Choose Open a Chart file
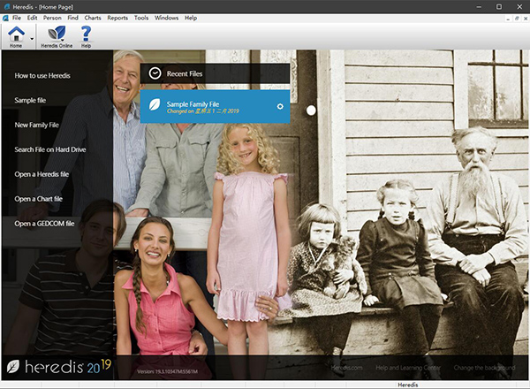The image size is (530, 389). click(x=38, y=199)
